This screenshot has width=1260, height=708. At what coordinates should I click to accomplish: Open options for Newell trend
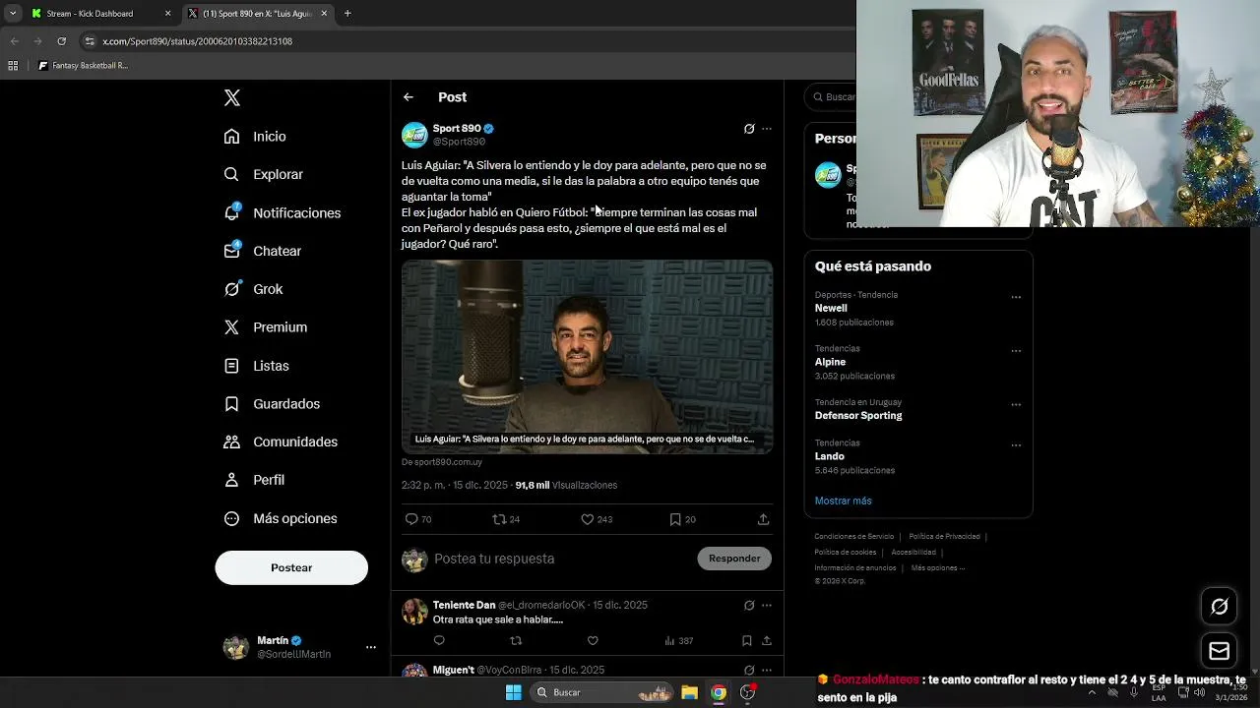[x=1016, y=297]
